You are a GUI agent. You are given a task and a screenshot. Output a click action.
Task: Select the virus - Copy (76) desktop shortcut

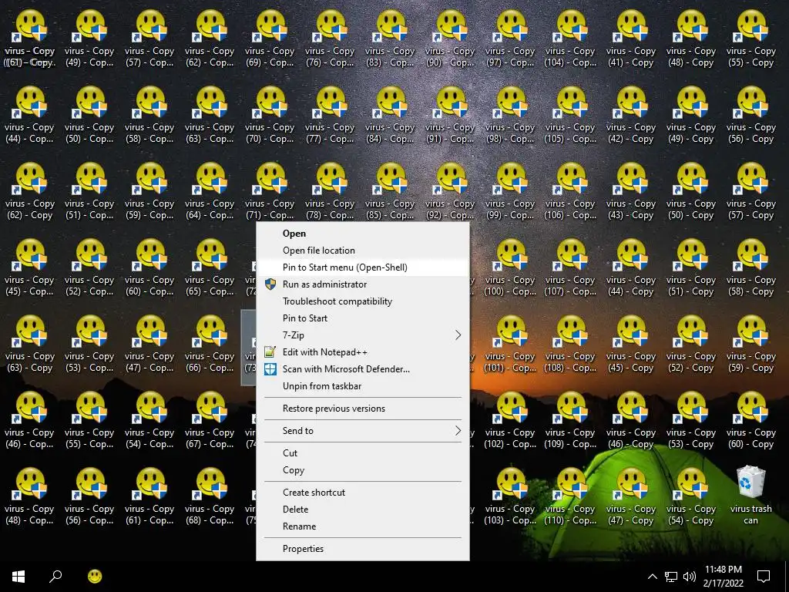pyautogui.click(x=330, y=39)
